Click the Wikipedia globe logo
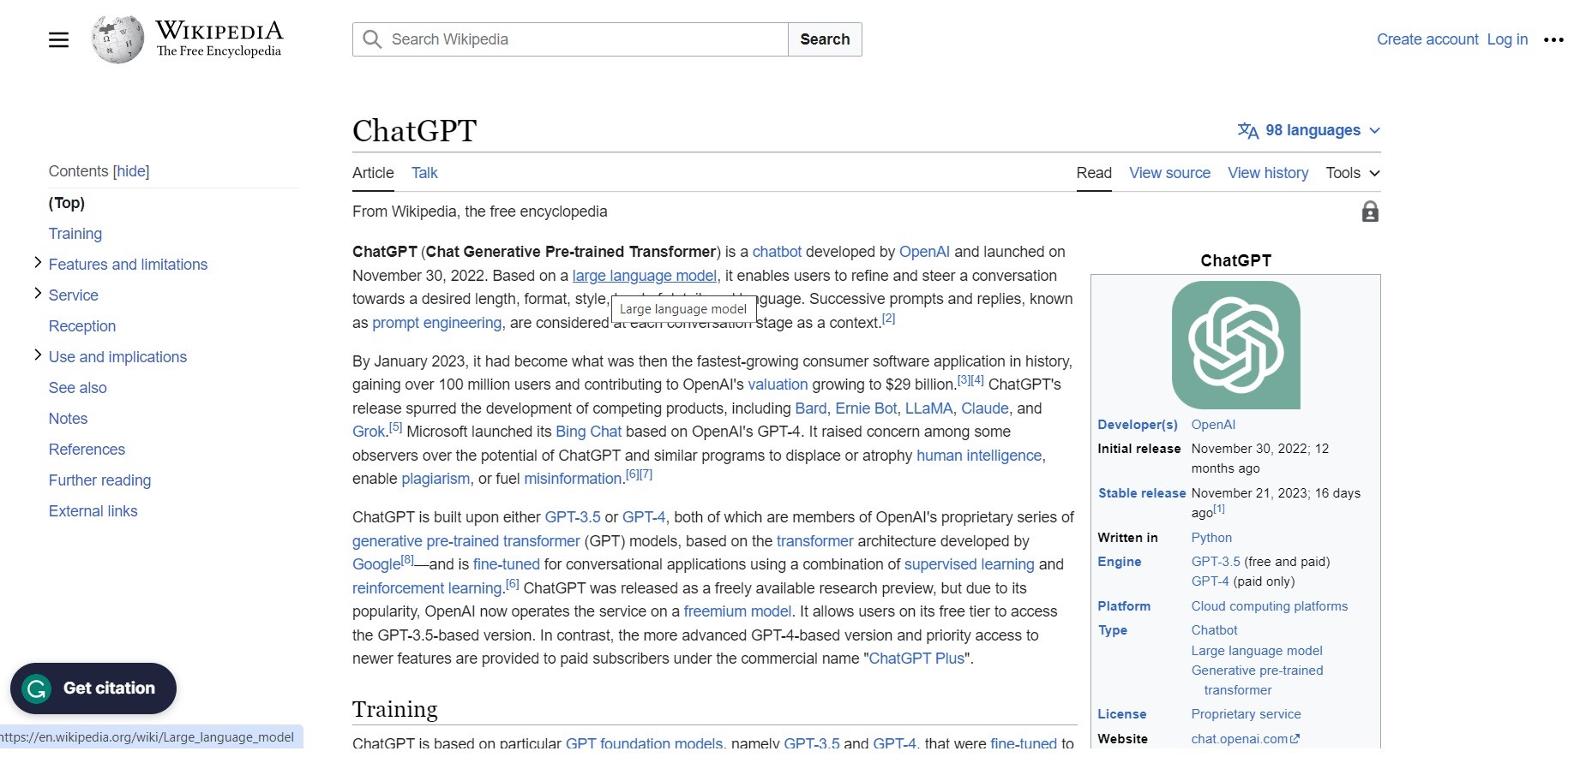Screen dimensions: 1574x763 [x=117, y=39]
